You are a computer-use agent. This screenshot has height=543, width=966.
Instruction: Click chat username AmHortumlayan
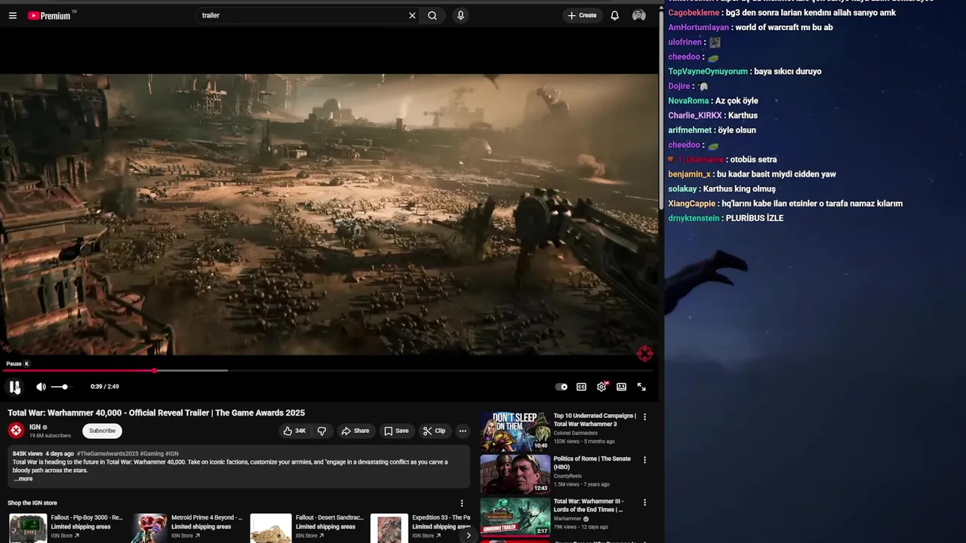pos(698,27)
